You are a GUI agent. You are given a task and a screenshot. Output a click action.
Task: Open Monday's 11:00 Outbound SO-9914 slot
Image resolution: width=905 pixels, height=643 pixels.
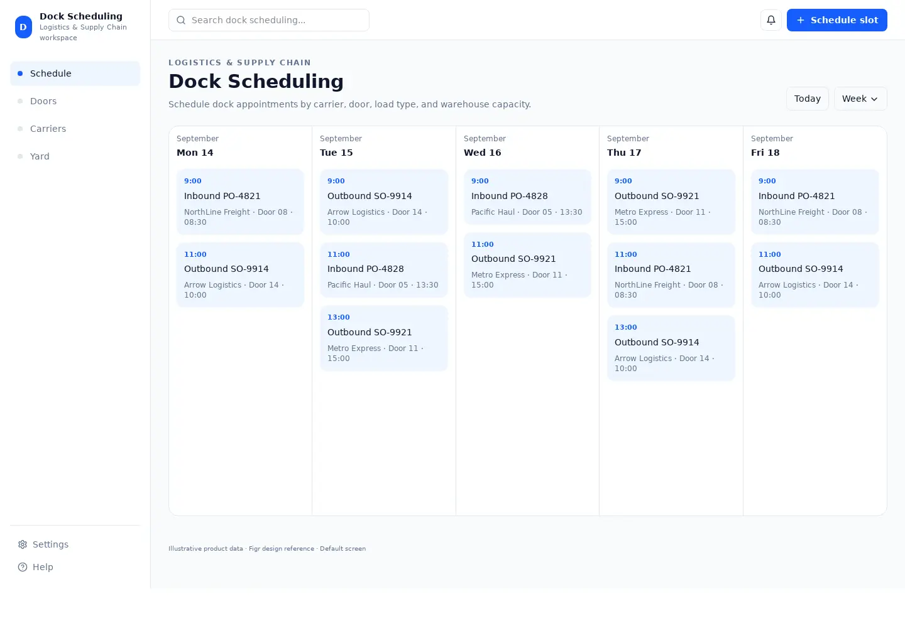[240, 274]
